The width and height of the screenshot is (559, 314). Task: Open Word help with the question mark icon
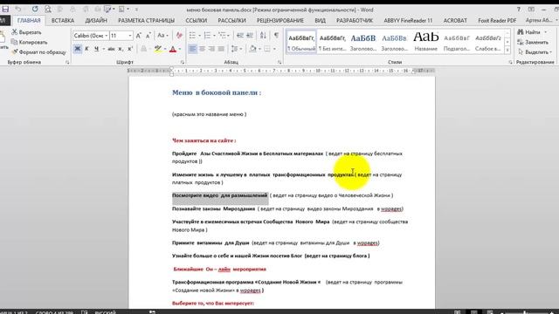[x=519, y=10]
